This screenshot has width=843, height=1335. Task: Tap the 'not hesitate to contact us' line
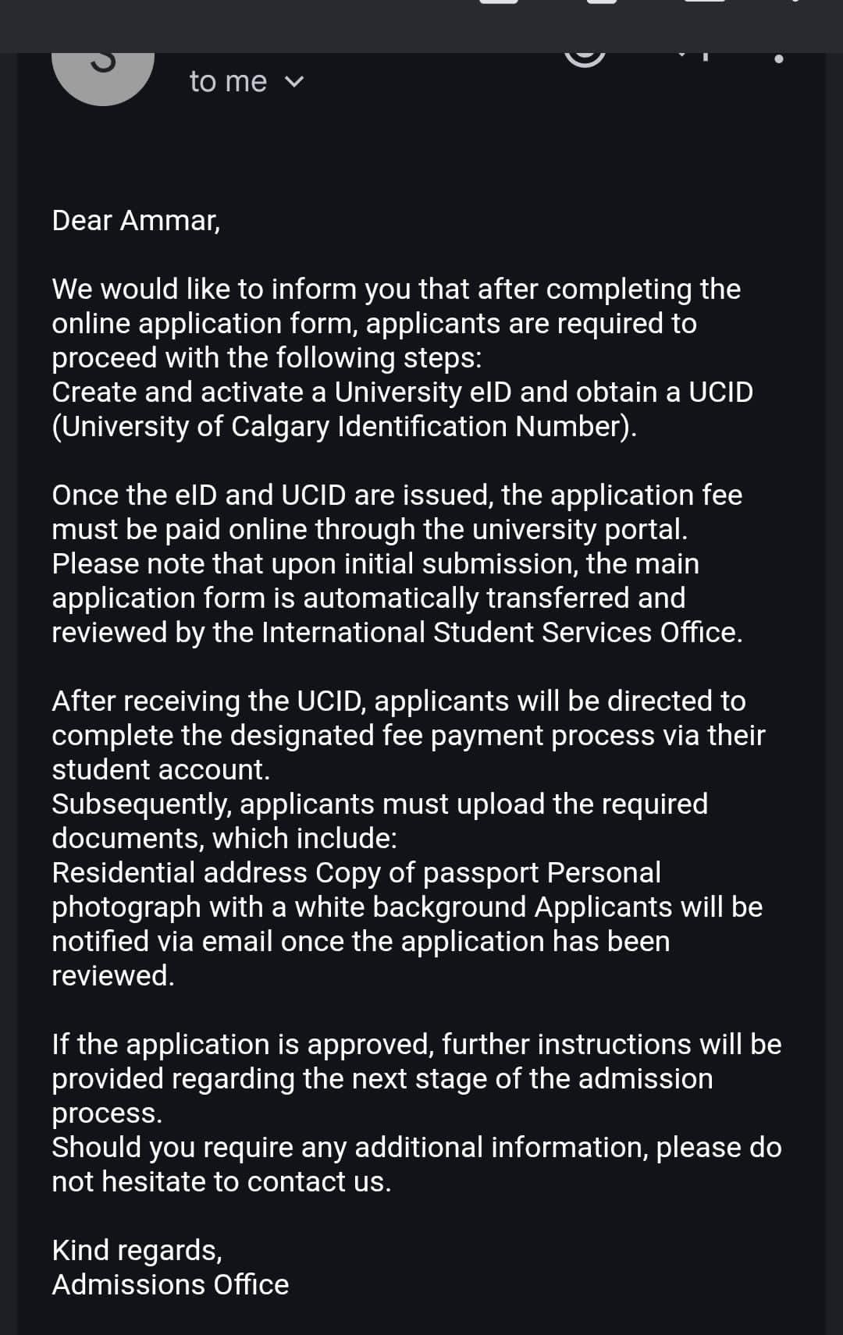pos(221,1182)
